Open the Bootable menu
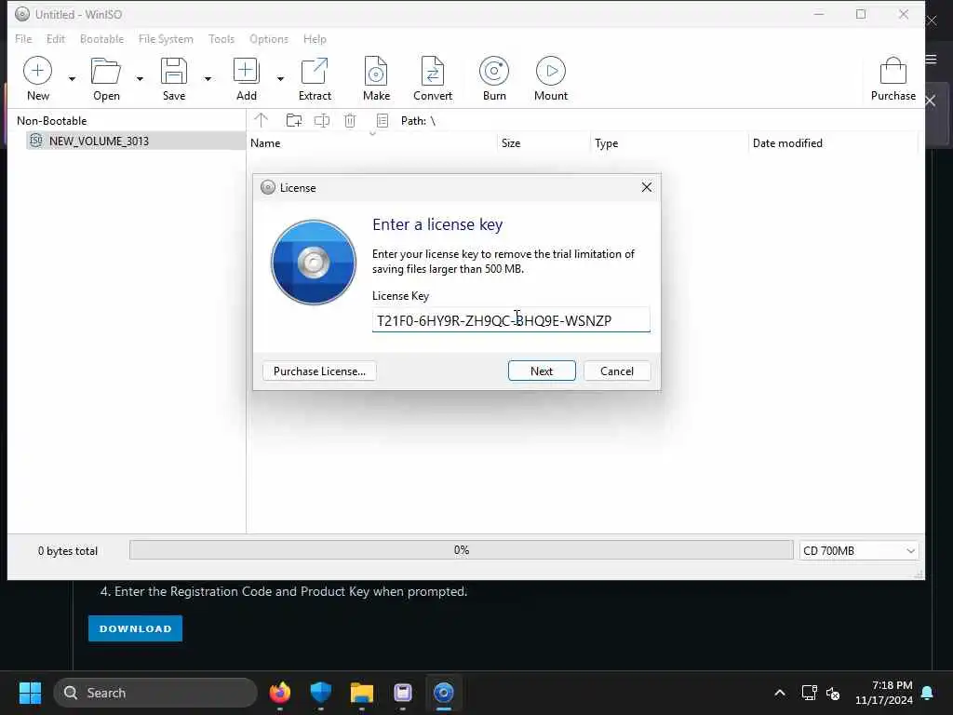 101,39
